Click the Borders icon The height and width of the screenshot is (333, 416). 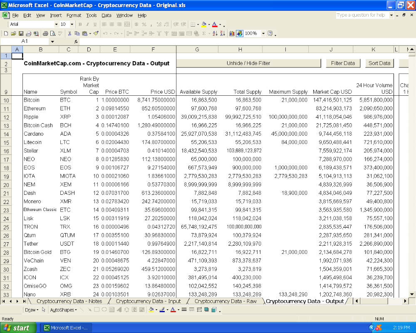pos(193,25)
